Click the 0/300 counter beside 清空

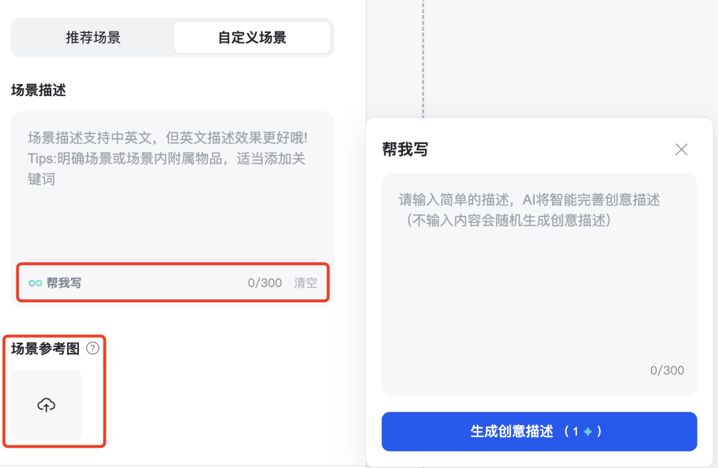coord(264,283)
